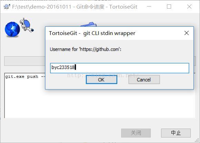Image resolution: width=200 pixels, height=143 pixels.
Task: Confirm the username with the OK button
Action: (102, 80)
